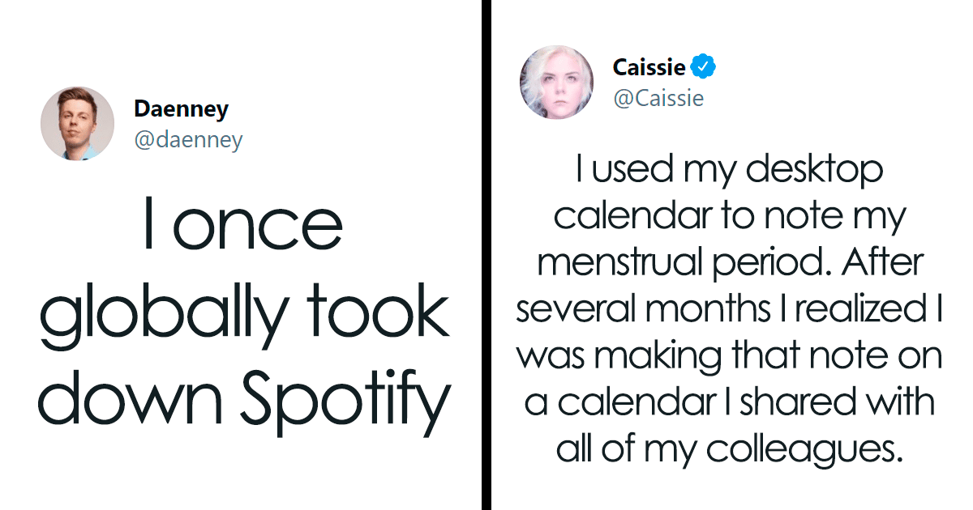Viewport: 973px width, 510px height.
Task: Click "was making that note on" line
Action: pyautogui.click(x=729, y=355)
